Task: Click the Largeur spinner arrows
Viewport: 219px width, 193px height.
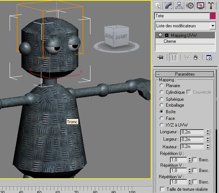Action: 208,139
